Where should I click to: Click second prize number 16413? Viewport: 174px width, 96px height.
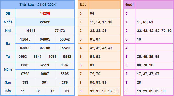coord(30,31)
